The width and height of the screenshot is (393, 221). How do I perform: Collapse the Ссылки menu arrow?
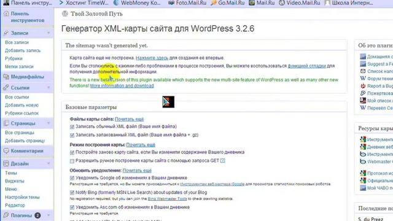(49, 87)
